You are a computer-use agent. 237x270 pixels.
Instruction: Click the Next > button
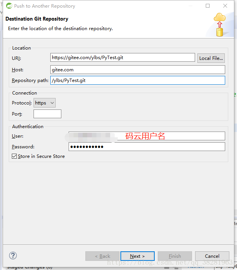(x=138, y=256)
